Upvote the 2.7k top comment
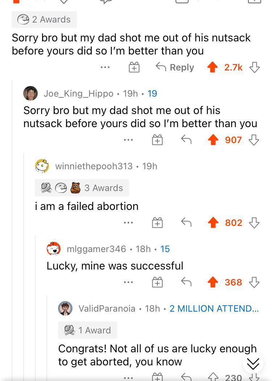This screenshot has height=381, width=272. (x=213, y=67)
